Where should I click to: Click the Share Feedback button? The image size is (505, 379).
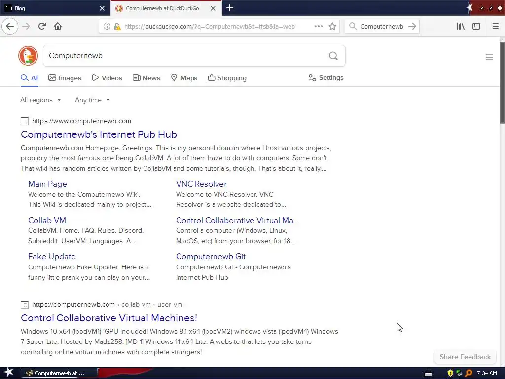pos(465,357)
